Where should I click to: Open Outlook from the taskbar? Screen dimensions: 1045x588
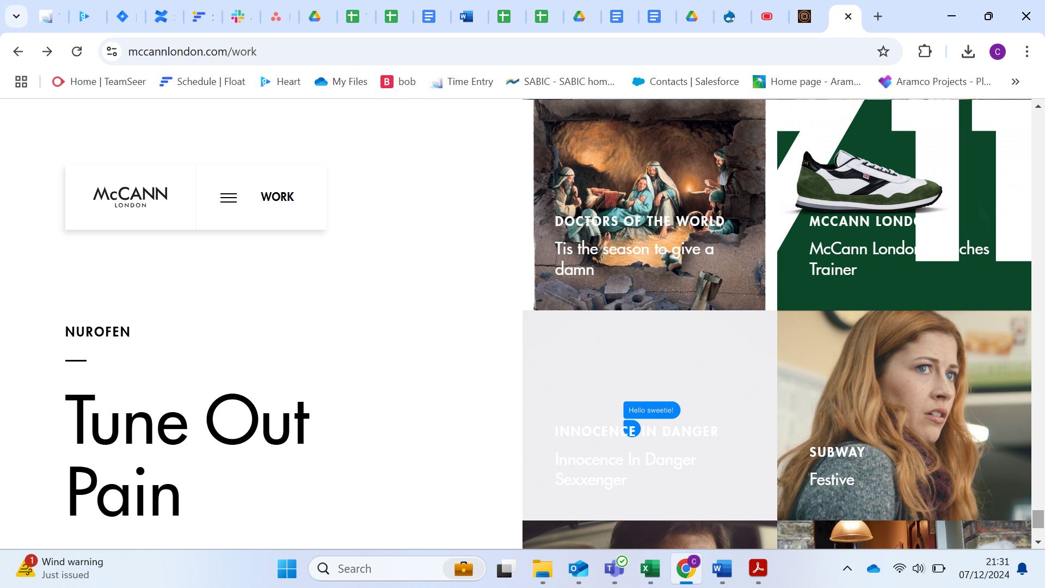click(578, 569)
